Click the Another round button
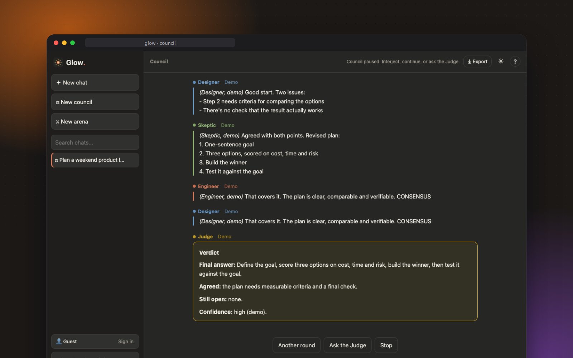 coord(297,345)
